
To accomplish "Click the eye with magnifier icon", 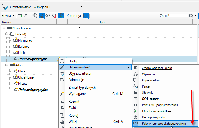I will [35, 16].
